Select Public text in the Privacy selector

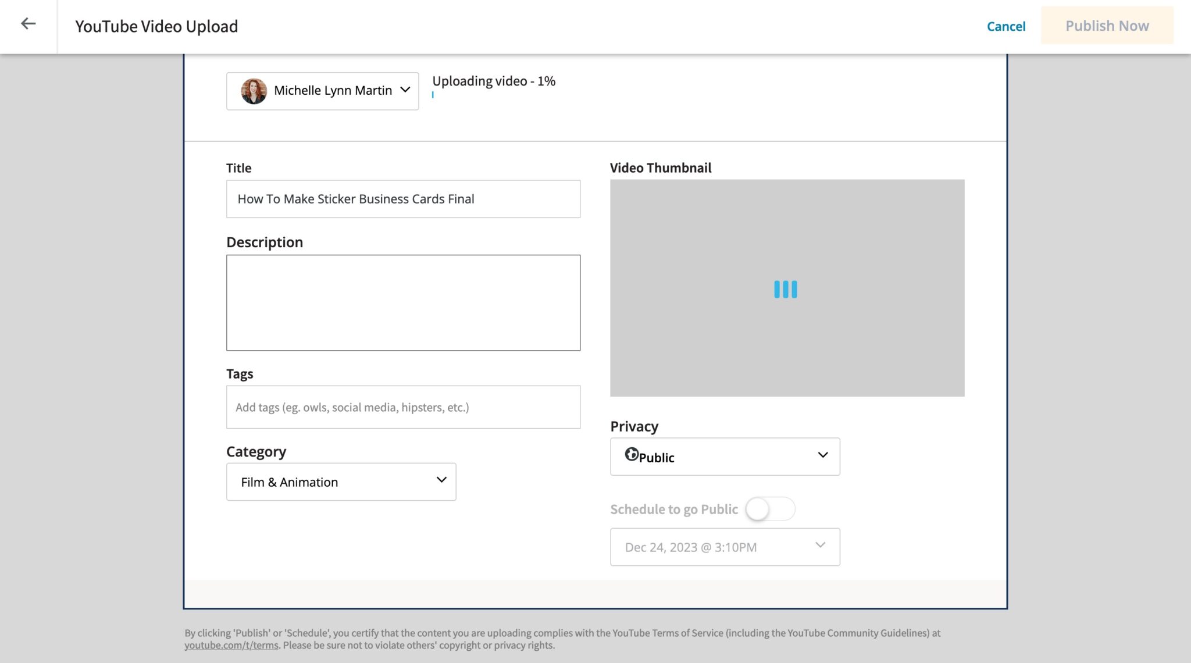tap(656, 457)
